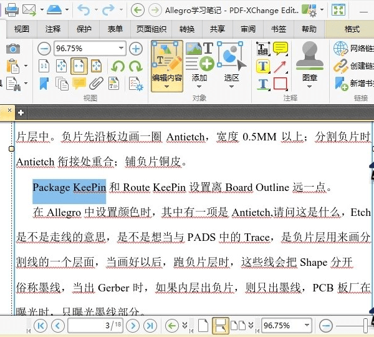The image size is (374, 337).
Task: Click the red rectangle shape tool
Action: pyautogui.click(x=280, y=84)
